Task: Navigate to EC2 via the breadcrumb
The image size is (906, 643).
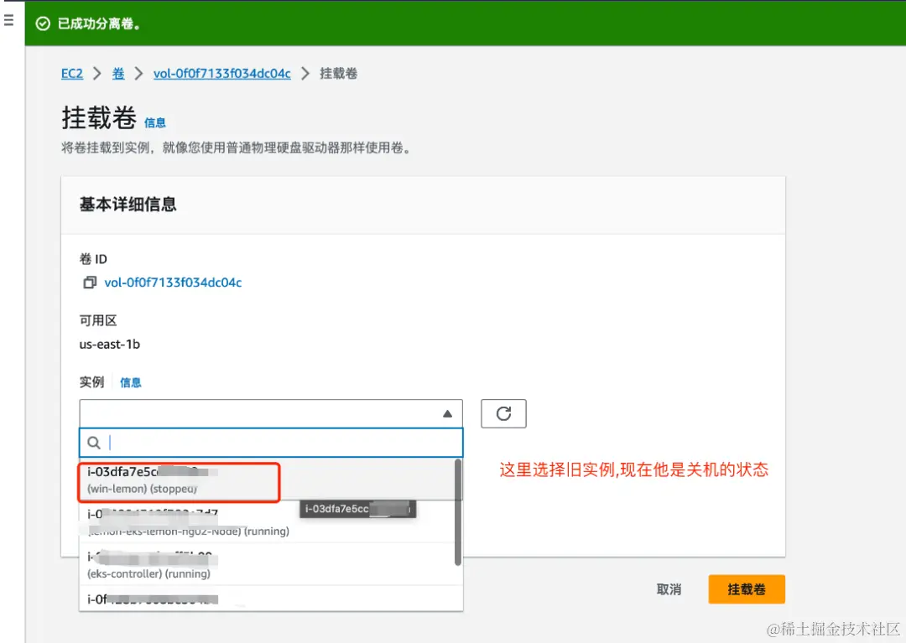Action: point(72,73)
